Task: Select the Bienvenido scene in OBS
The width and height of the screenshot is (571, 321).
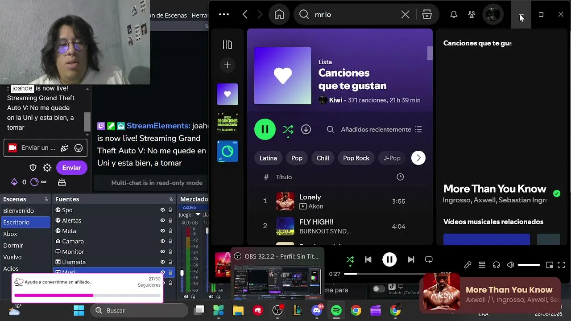Action: coord(25,210)
